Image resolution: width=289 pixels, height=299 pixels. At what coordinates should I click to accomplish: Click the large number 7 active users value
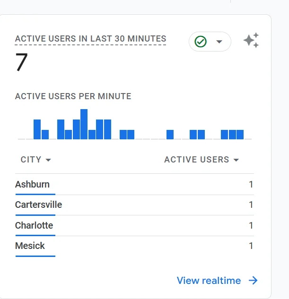22,62
